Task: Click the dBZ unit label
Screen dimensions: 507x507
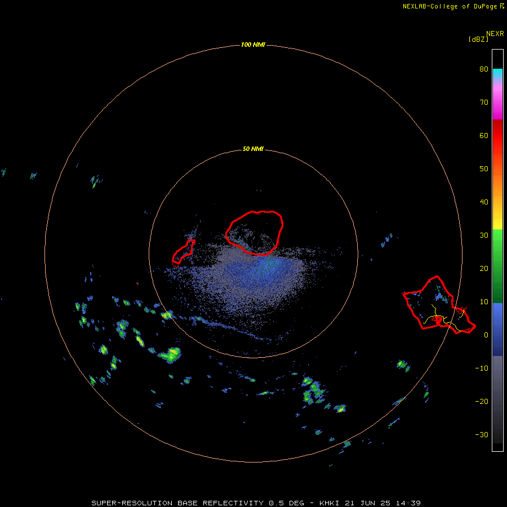Action: pyautogui.click(x=478, y=39)
